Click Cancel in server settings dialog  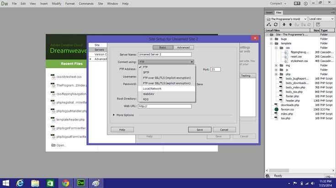[224, 130]
